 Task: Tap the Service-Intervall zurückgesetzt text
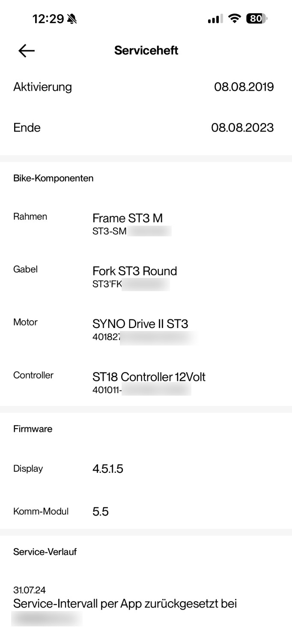tap(125, 604)
